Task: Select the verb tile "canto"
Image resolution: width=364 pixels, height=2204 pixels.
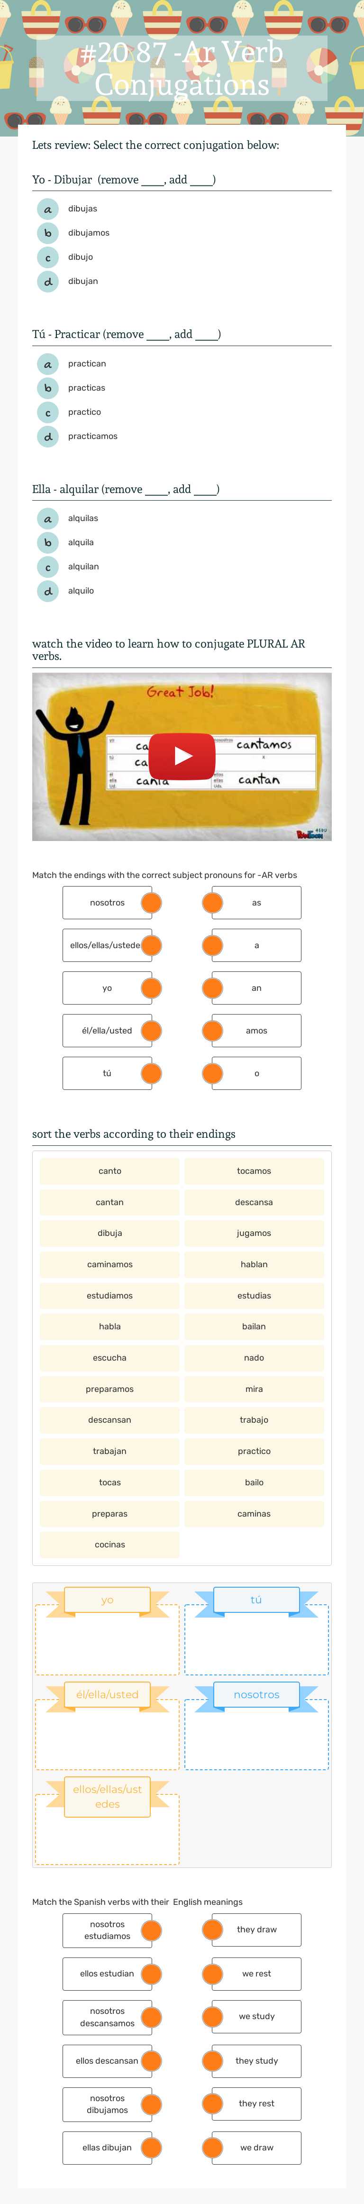Action: pos(109,1171)
